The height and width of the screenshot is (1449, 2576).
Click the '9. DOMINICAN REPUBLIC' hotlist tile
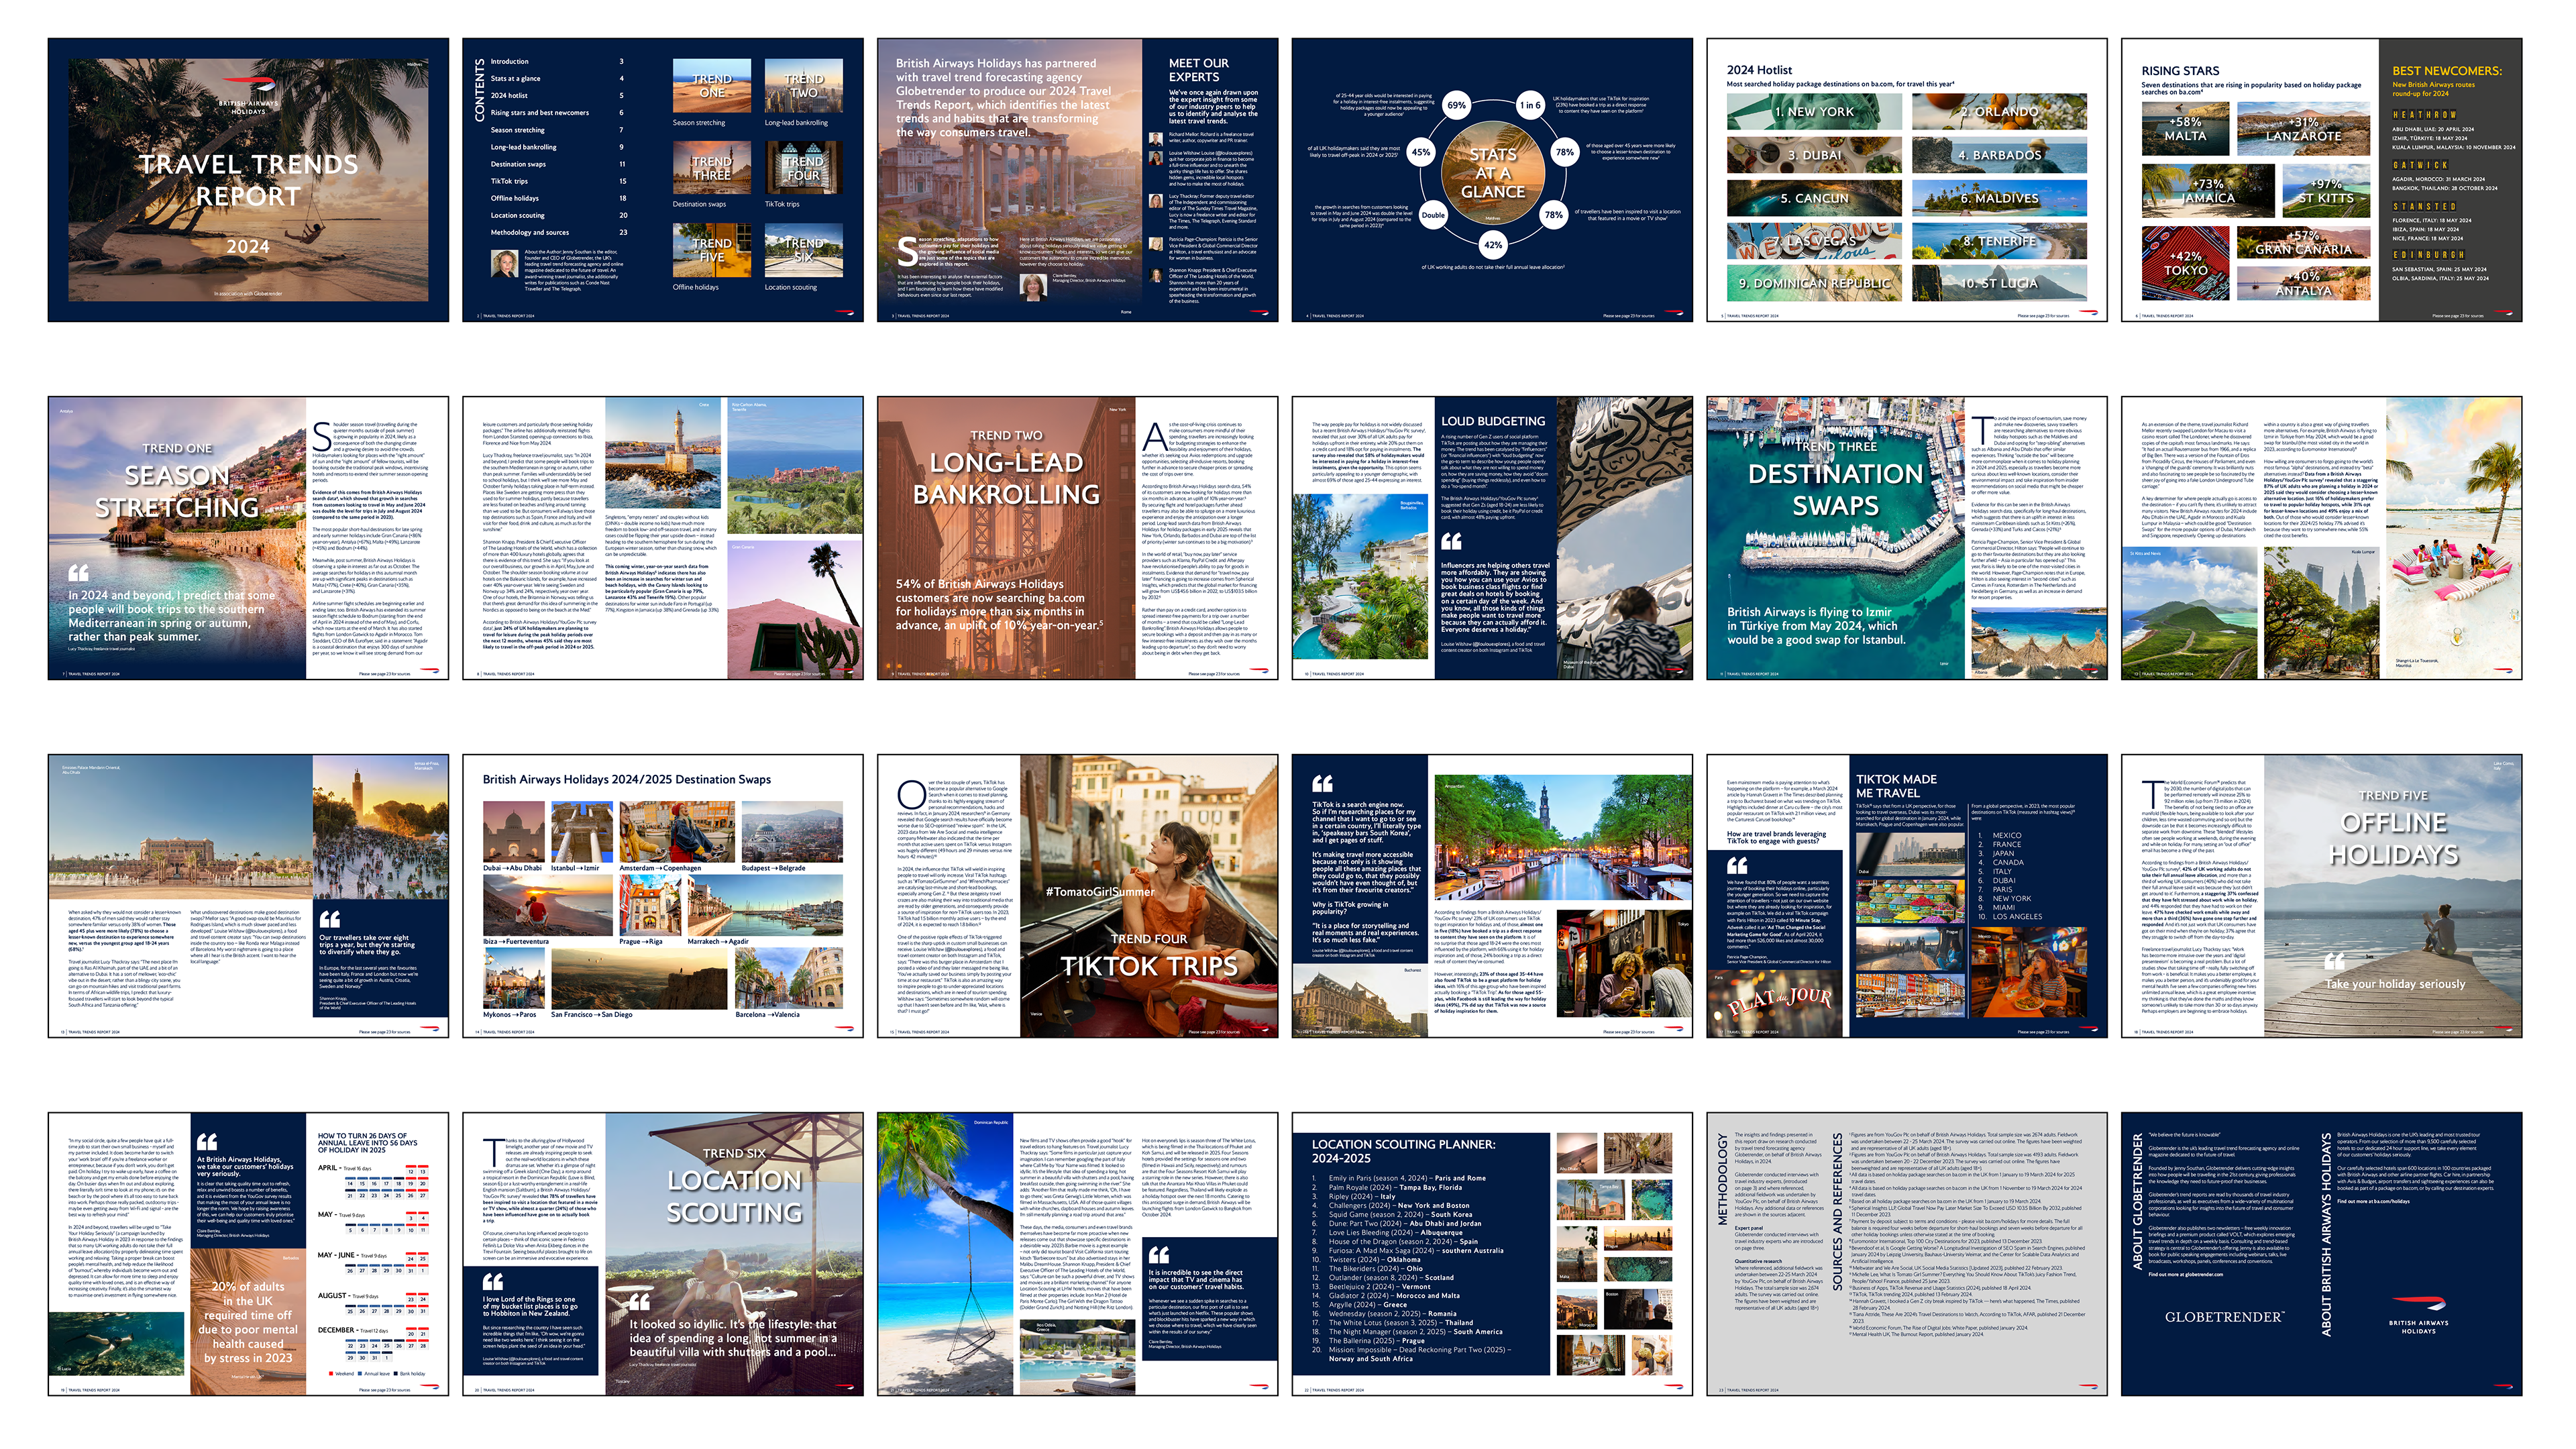click(1814, 284)
